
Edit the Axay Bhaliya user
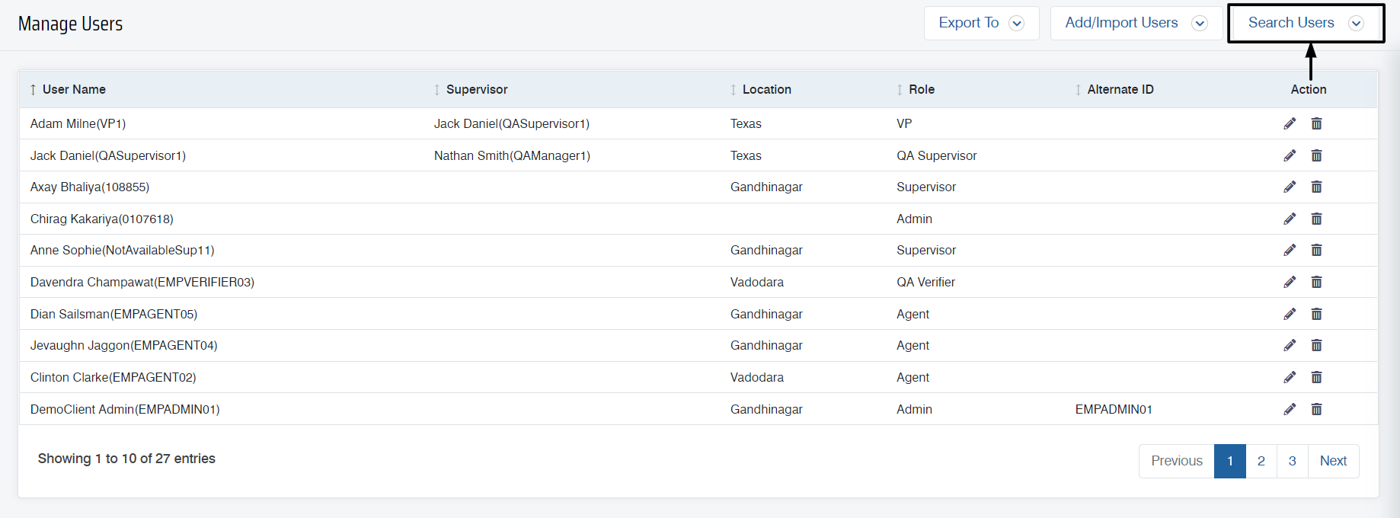click(x=1290, y=187)
